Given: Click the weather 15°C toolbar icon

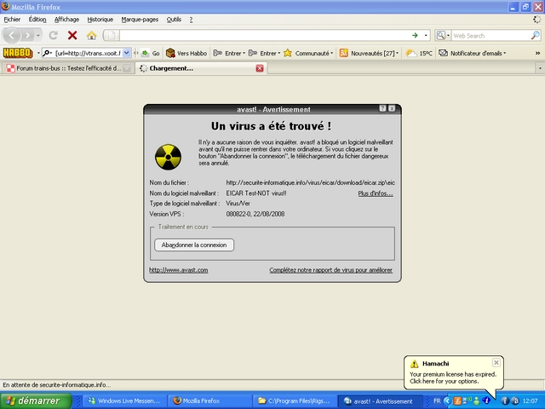Looking at the screenshot, I should click(419, 53).
